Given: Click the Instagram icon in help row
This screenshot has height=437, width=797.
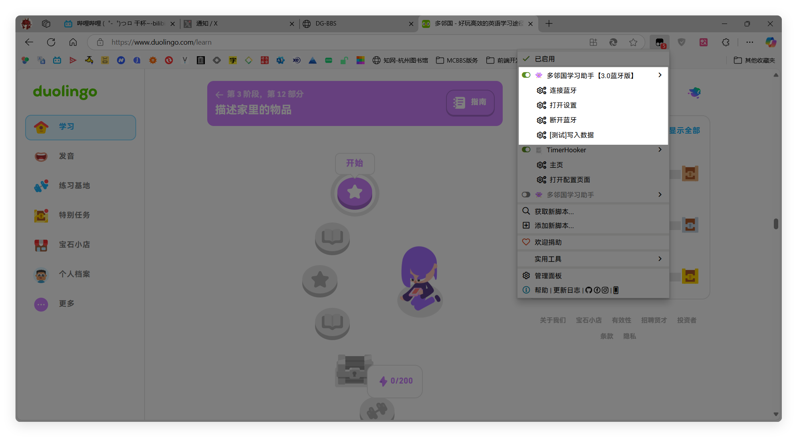Looking at the screenshot, I should coord(605,290).
